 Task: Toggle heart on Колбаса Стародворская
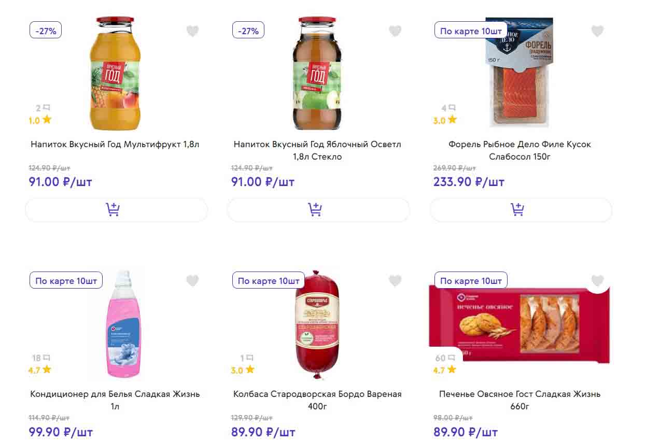coord(395,281)
